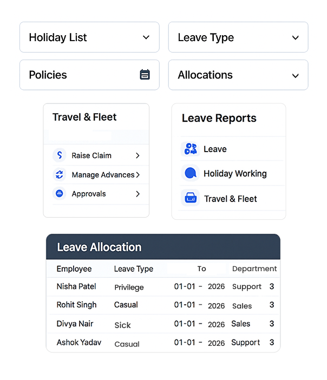Open the Allocations dropdown
327x380 pixels.
pyautogui.click(x=238, y=75)
